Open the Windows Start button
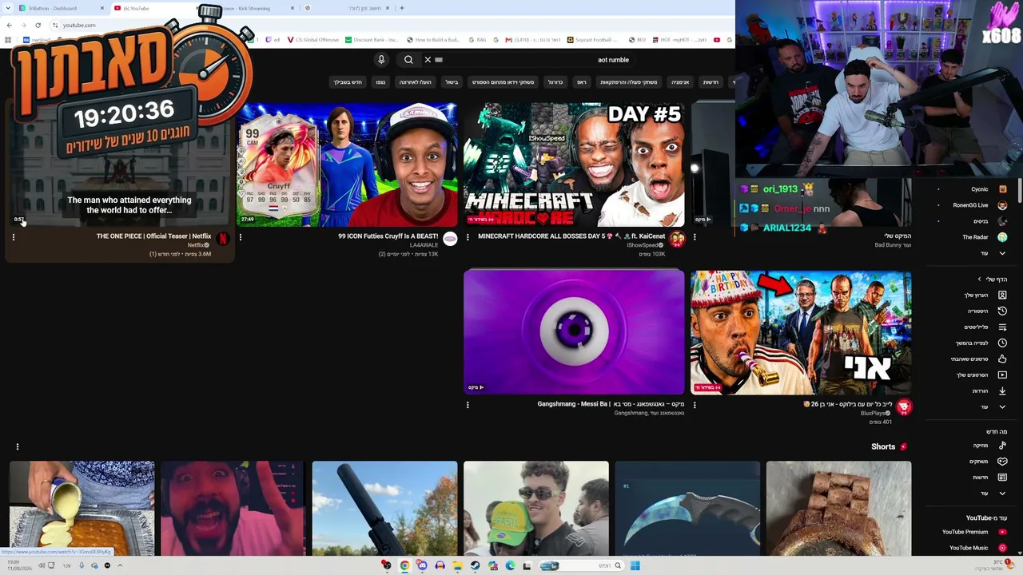Viewport: 1023px width, 575px height. [635, 565]
